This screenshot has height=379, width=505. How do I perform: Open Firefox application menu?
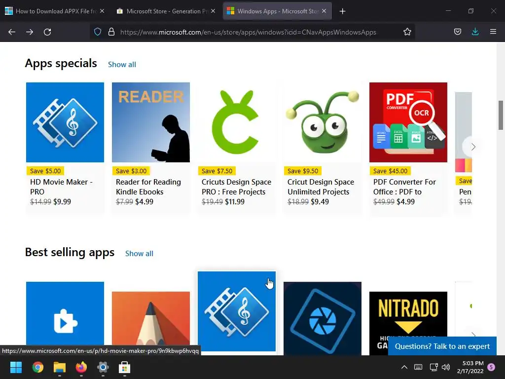tap(493, 32)
